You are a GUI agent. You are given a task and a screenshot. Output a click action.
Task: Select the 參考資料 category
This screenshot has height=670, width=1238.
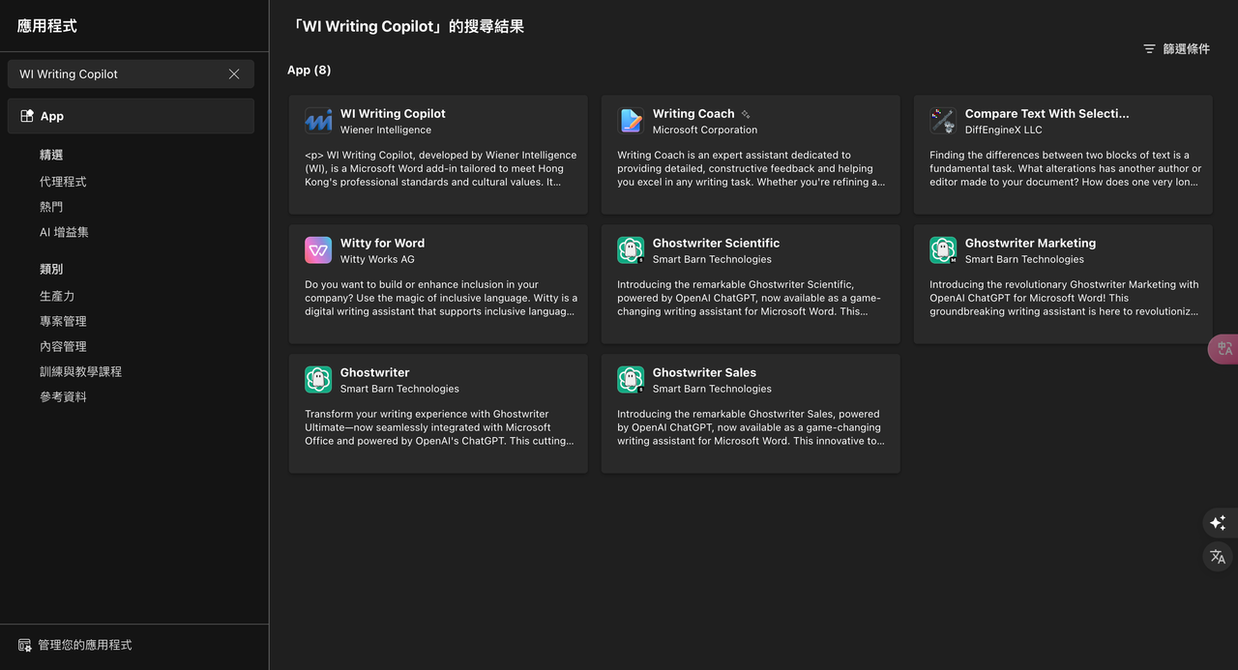pos(63,396)
